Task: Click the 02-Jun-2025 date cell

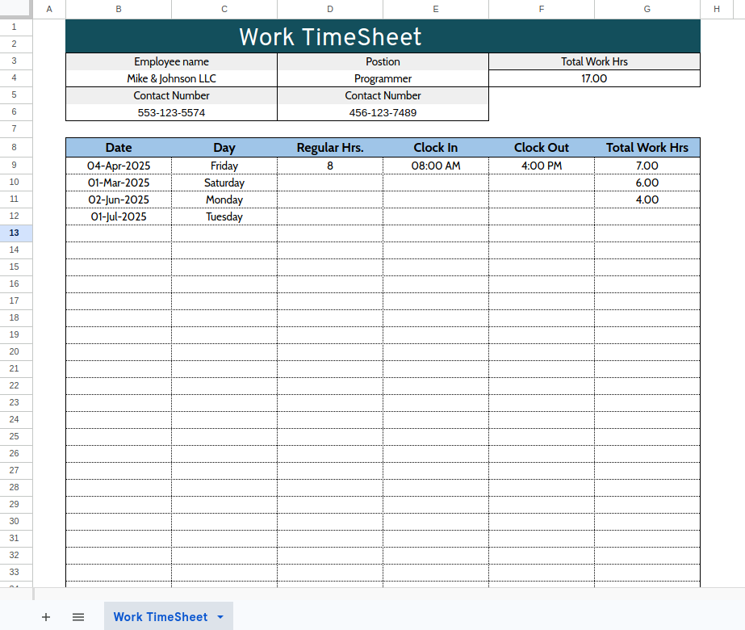Action: coord(119,199)
